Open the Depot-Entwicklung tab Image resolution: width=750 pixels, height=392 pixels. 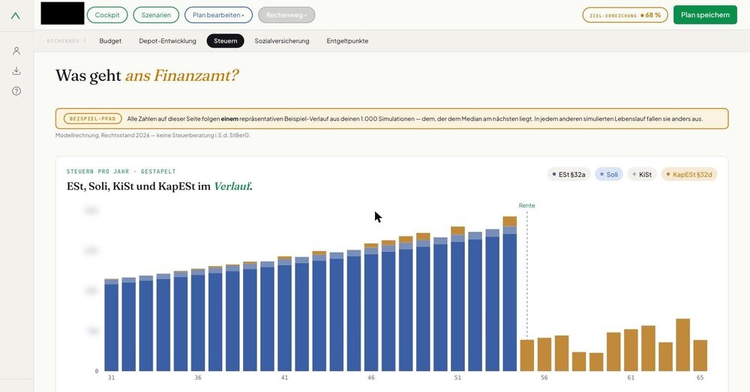(167, 41)
